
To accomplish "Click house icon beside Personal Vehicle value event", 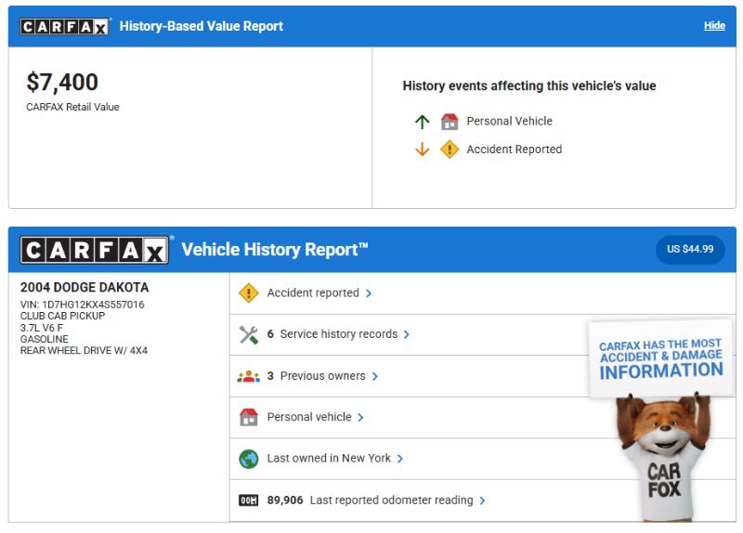I will (x=450, y=122).
